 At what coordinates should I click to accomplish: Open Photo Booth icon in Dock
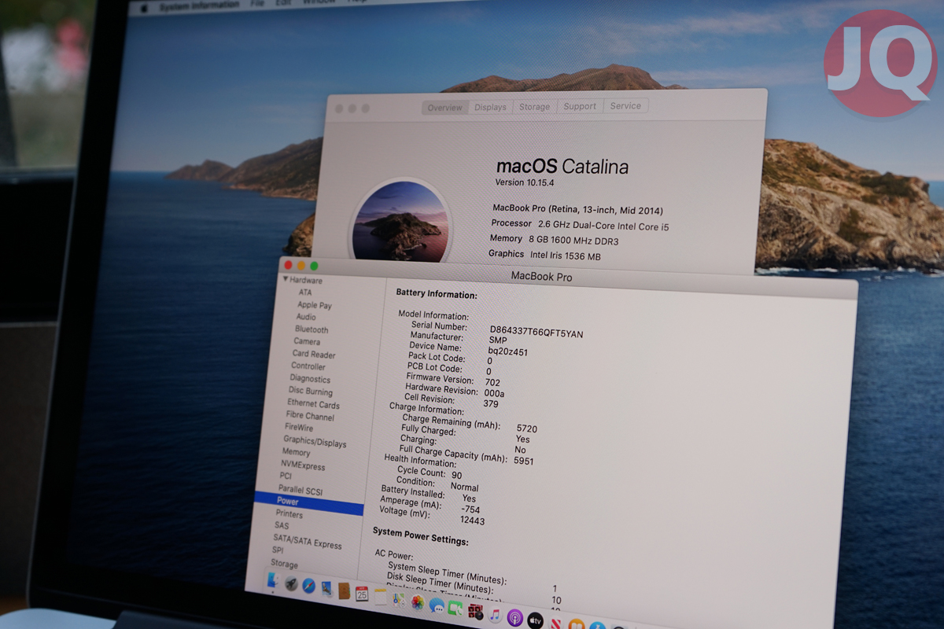coord(475,611)
